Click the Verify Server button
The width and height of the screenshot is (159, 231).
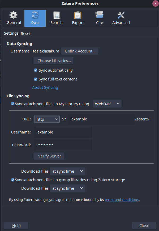[49, 156]
